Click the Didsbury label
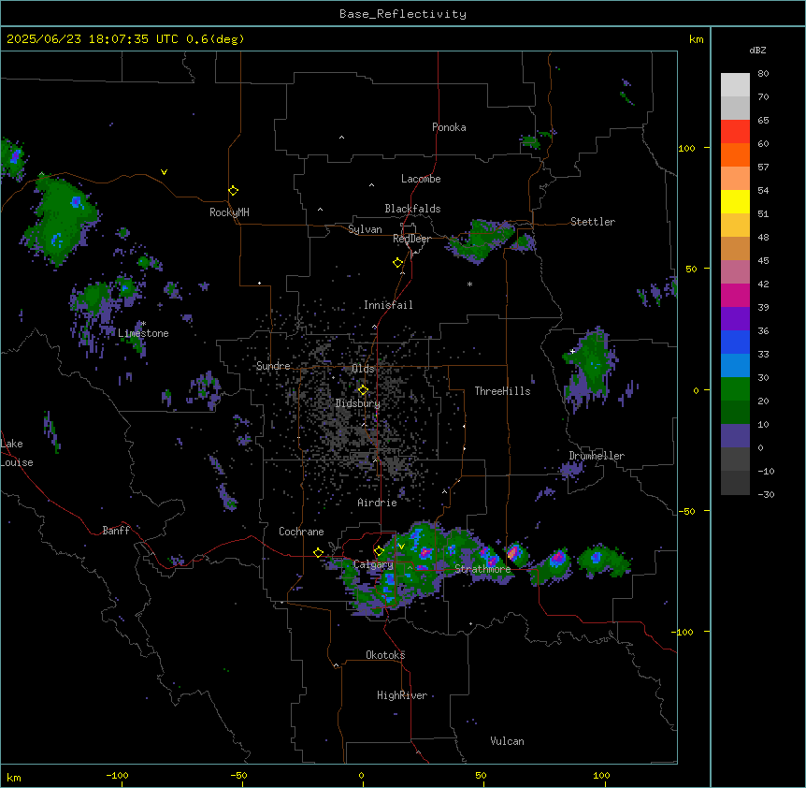 point(358,403)
